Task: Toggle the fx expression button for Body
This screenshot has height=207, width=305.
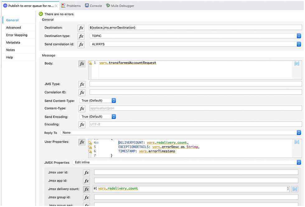Action: click(82, 64)
